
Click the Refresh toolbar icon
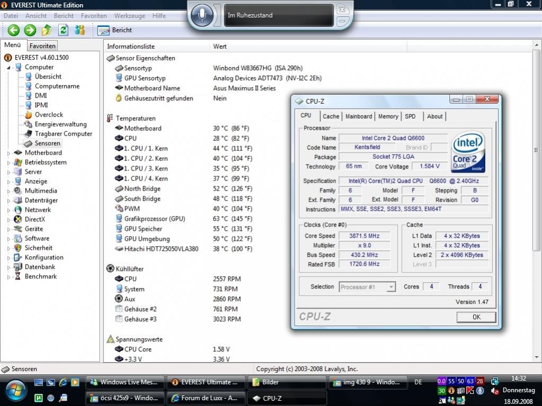pyautogui.click(x=63, y=30)
